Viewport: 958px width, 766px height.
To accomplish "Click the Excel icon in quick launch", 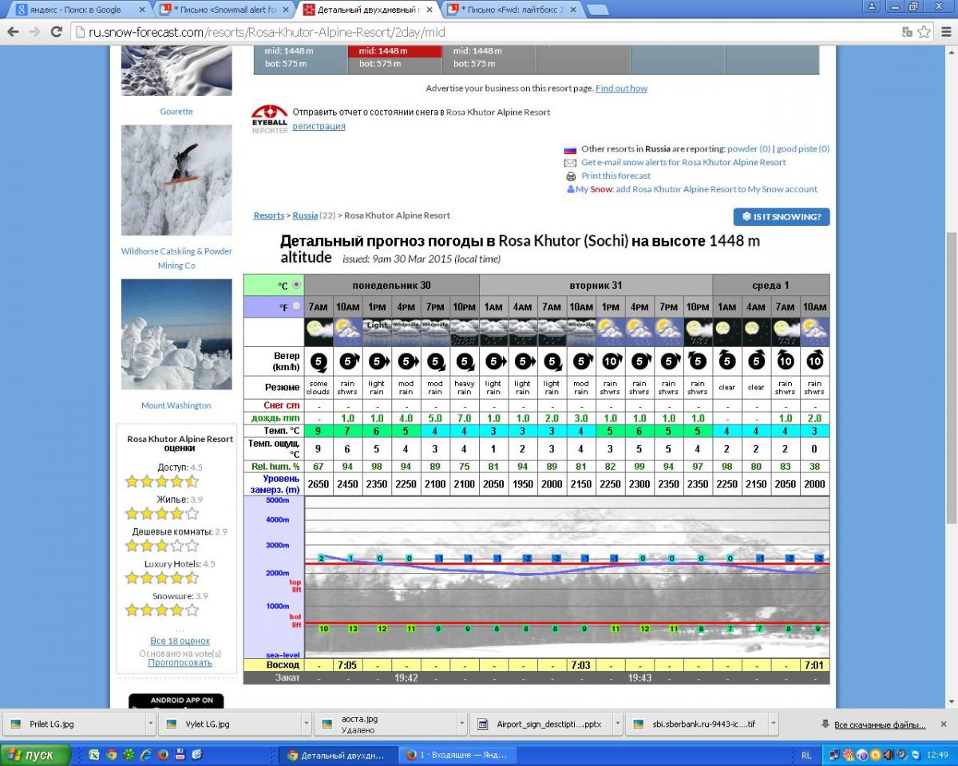I will click(x=95, y=754).
